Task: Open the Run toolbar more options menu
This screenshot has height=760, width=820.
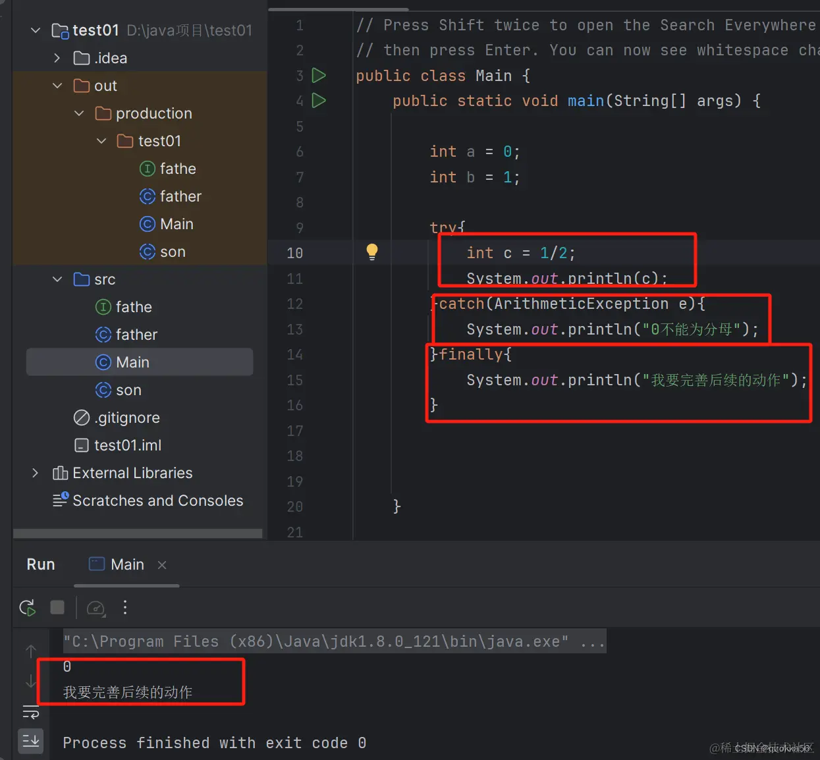Action: [x=125, y=607]
